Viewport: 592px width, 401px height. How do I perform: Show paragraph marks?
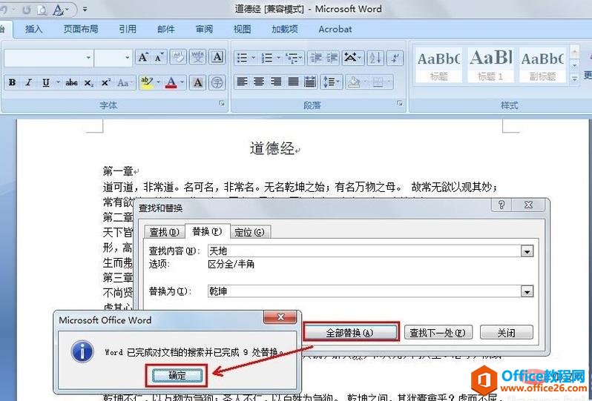395,58
